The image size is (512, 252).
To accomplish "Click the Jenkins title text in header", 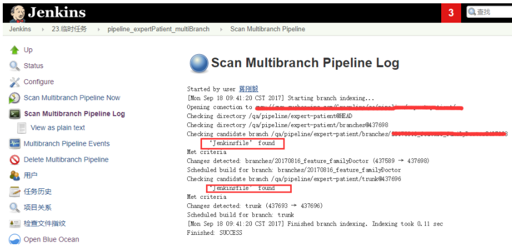I will point(57,12).
